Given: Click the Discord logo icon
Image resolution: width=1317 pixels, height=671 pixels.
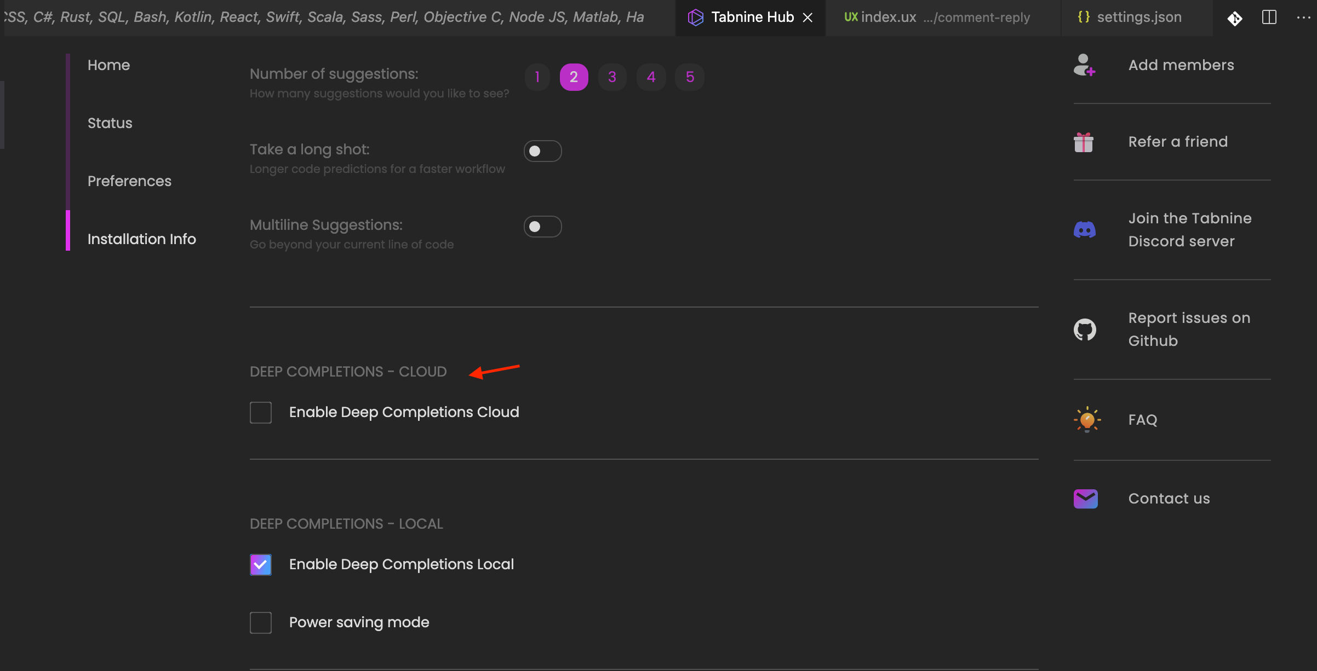Looking at the screenshot, I should (1085, 230).
